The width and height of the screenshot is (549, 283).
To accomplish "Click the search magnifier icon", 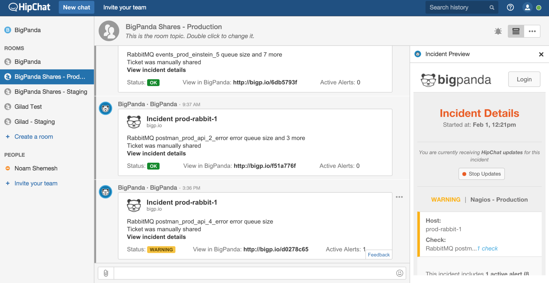I will 492,7.
